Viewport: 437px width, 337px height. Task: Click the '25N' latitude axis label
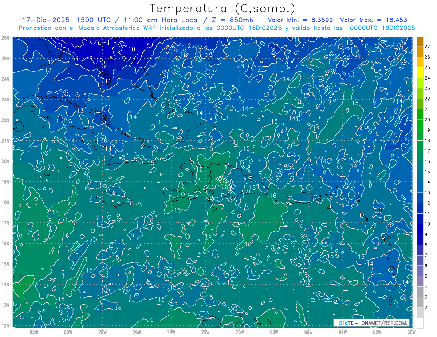(x=5, y=58)
